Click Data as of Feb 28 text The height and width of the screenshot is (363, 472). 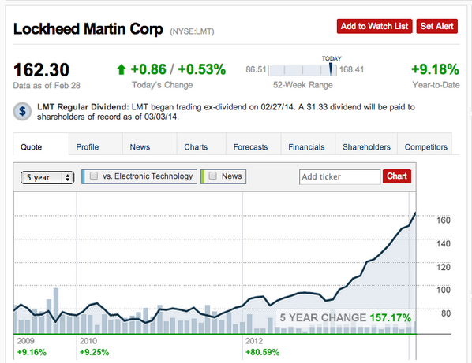click(47, 86)
